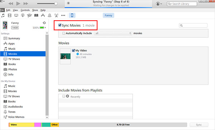Select the iPhone device icon
This screenshot has width=215, height=130.
pos(72,15)
